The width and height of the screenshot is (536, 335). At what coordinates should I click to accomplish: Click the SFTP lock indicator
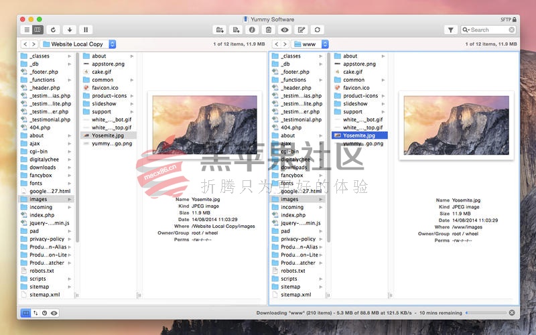[509, 19]
